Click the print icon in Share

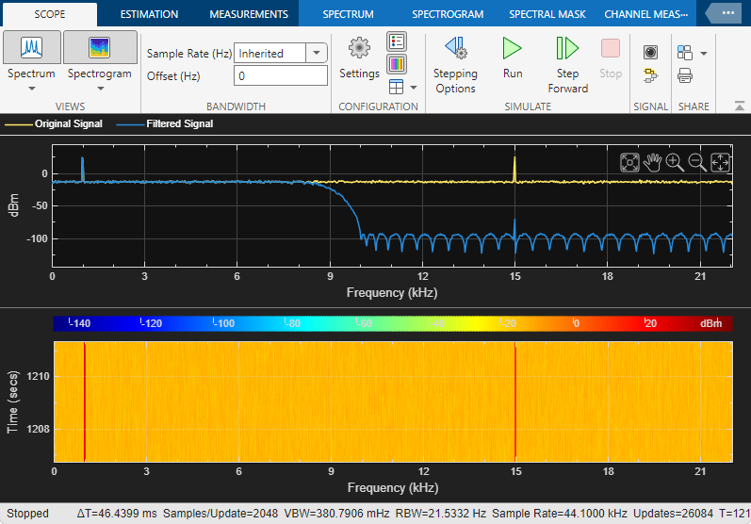tap(685, 75)
